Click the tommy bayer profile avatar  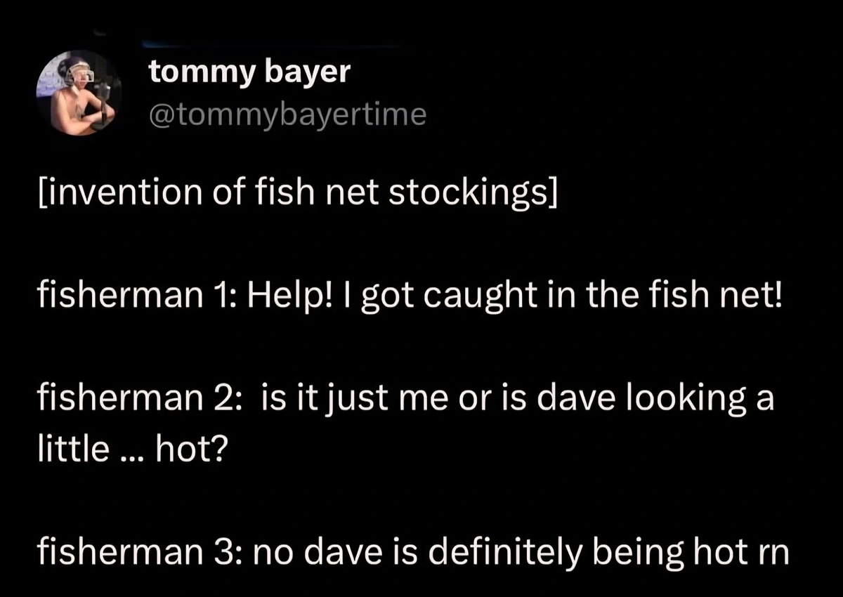[78, 93]
